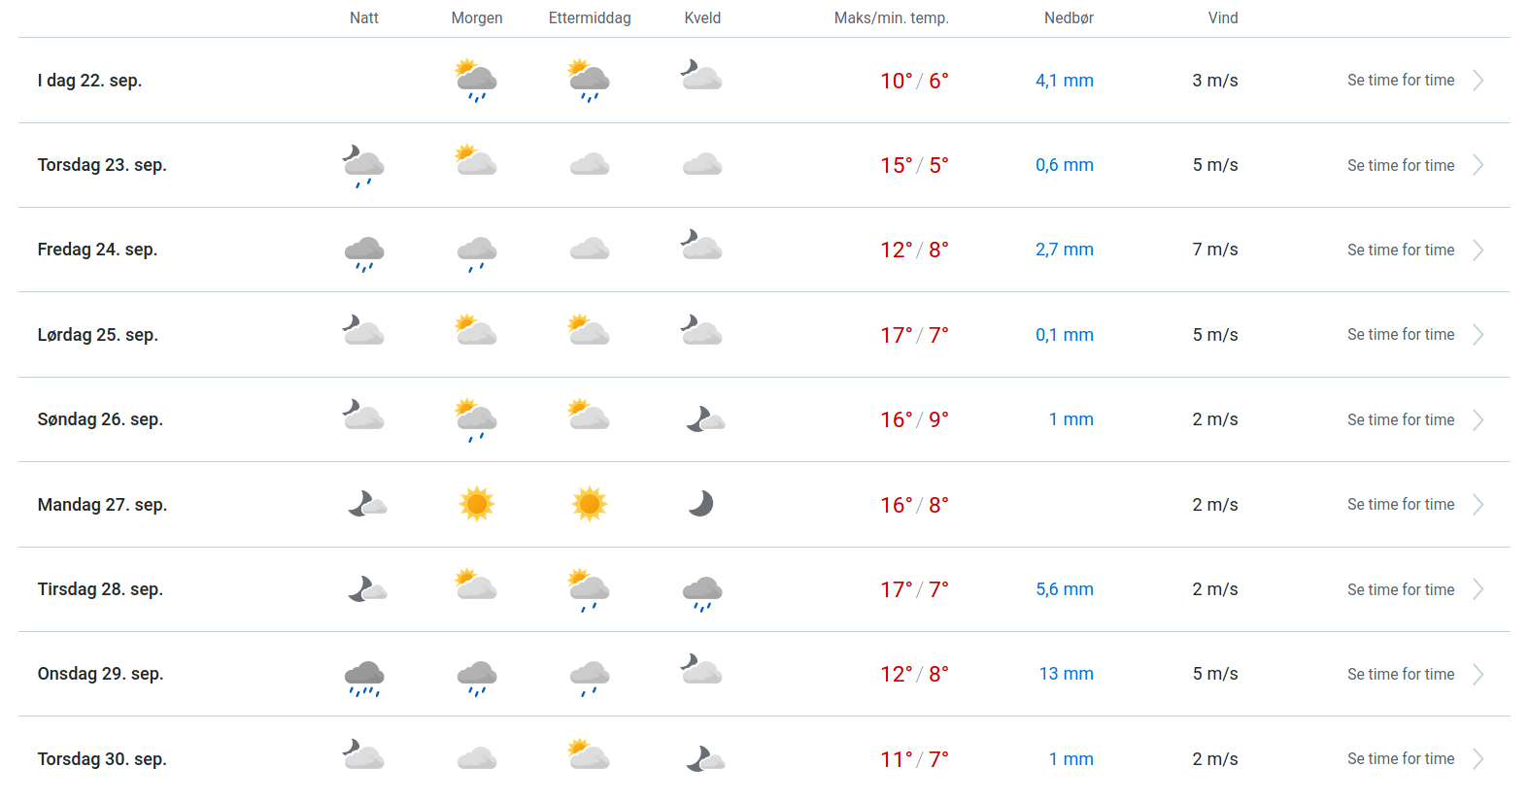1529x801 pixels.
Task: Open 'Se time for time' for Lørdag
Action: pos(1401,335)
